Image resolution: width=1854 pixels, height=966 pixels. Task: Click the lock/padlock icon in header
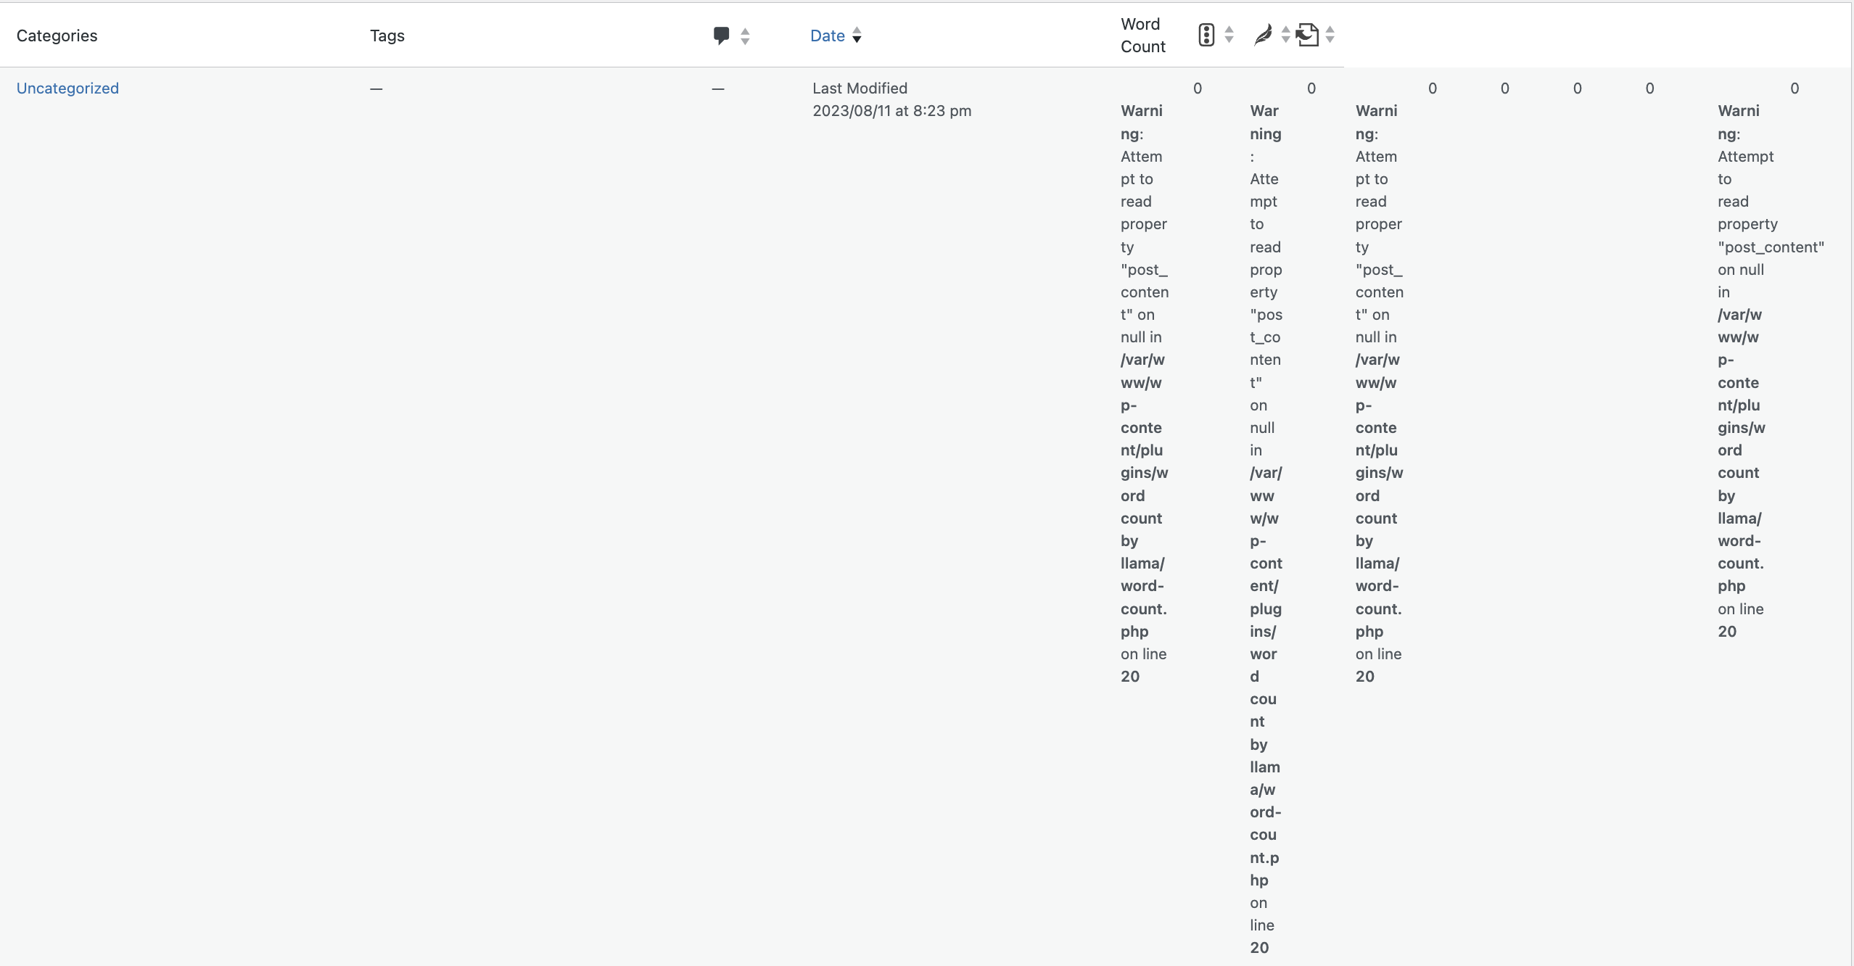(x=1208, y=34)
